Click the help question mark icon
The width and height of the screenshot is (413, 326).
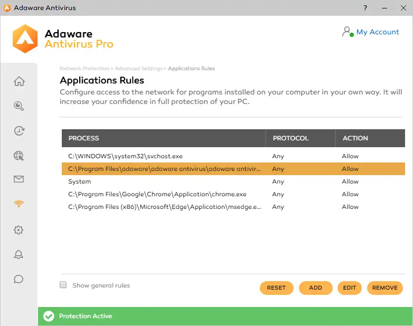pos(365,8)
